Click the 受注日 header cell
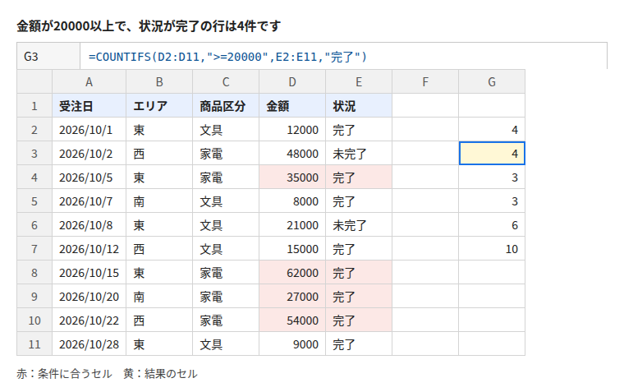 point(89,105)
